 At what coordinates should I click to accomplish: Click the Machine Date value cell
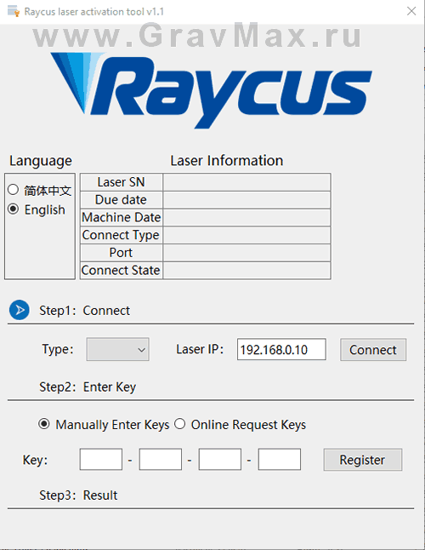pyautogui.click(x=246, y=217)
